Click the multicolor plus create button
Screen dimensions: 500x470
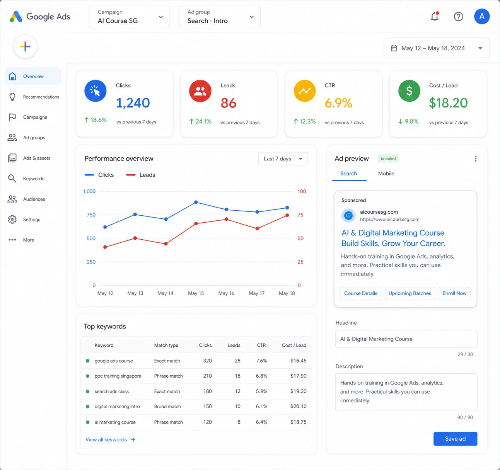(x=25, y=46)
